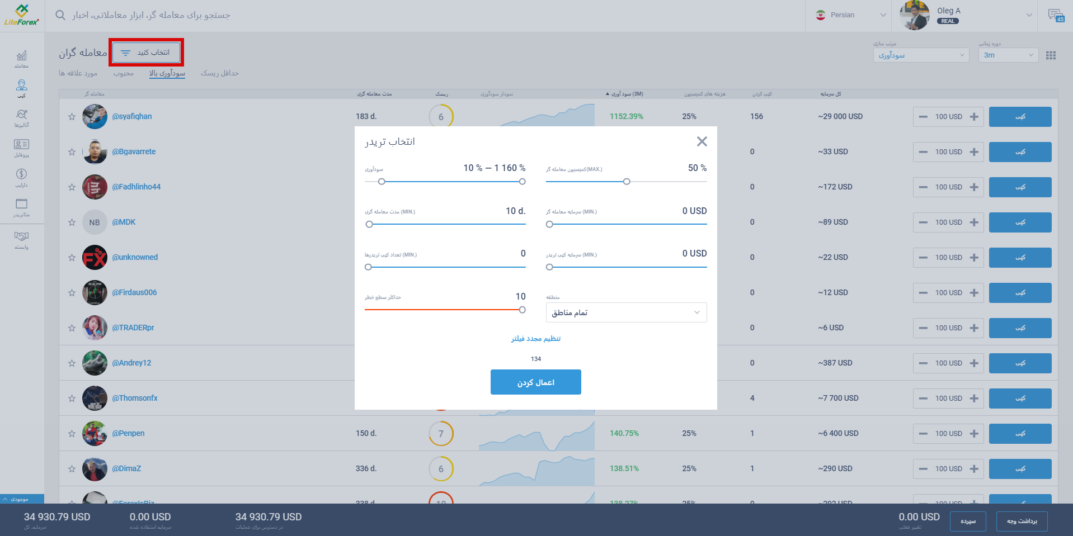Favorite trader @unknowned with star
Viewport: 1073px width, 536px height.
[x=72, y=258]
